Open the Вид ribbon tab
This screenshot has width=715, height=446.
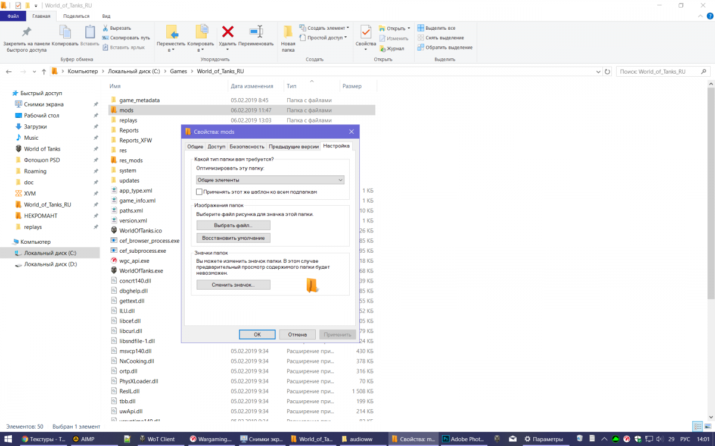pos(106,16)
